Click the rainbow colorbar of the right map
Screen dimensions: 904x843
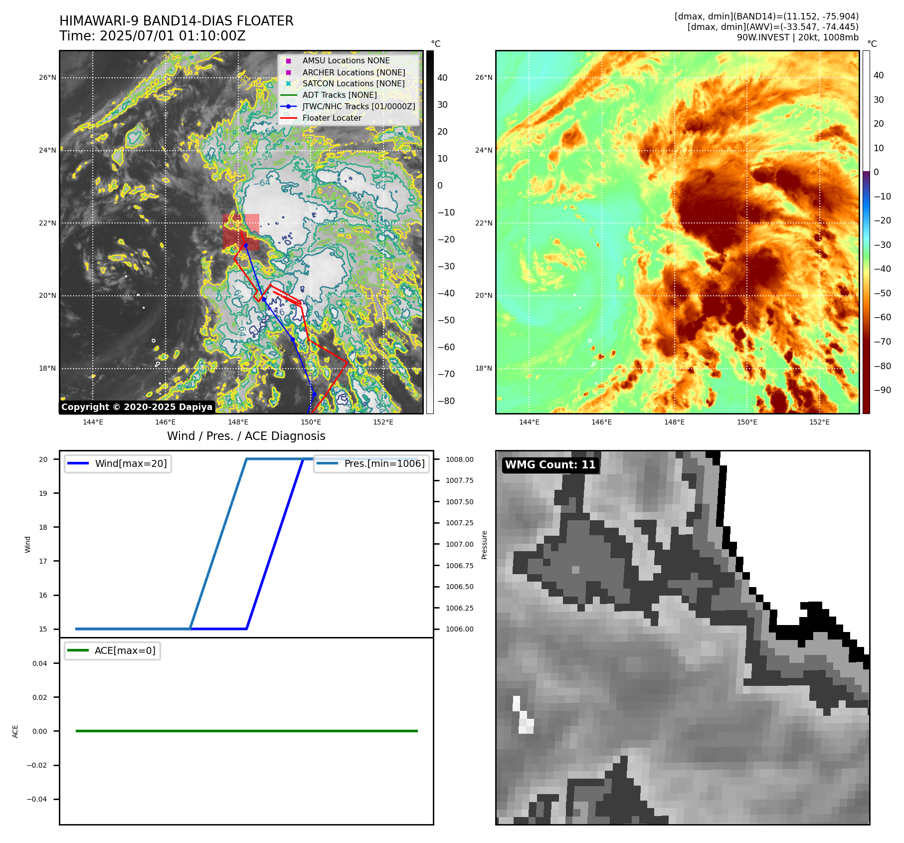click(866, 232)
